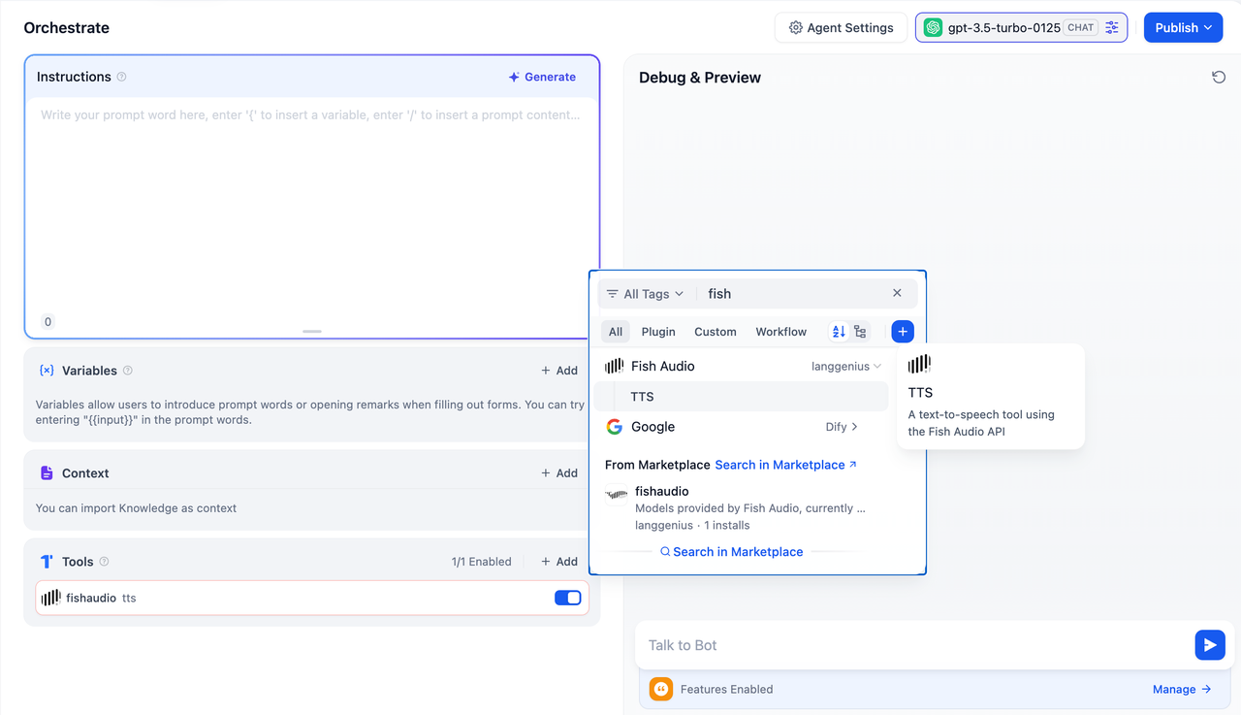Click into the Talk to Bot input field
The height and width of the screenshot is (715, 1241).
pos(911,645)
